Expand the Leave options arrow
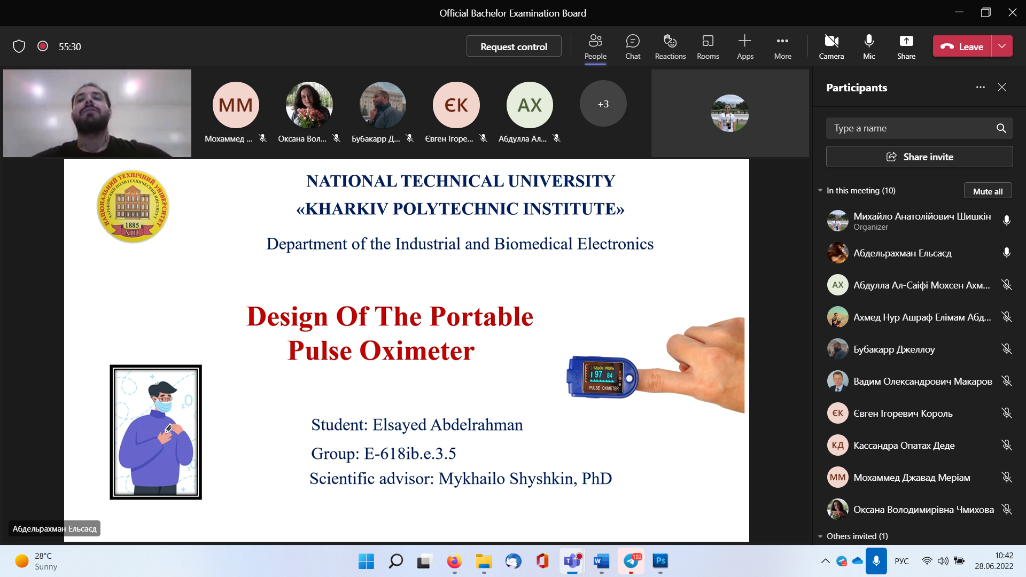The image size is (1026, 577). point(1002,46)
